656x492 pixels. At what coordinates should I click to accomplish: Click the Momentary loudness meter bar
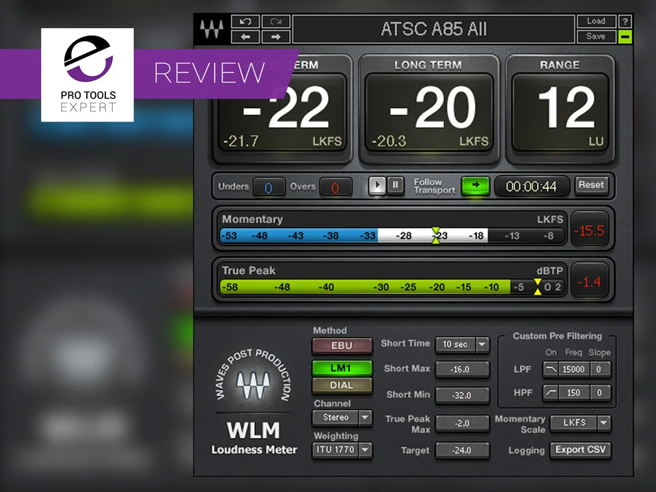coord(392,236)
